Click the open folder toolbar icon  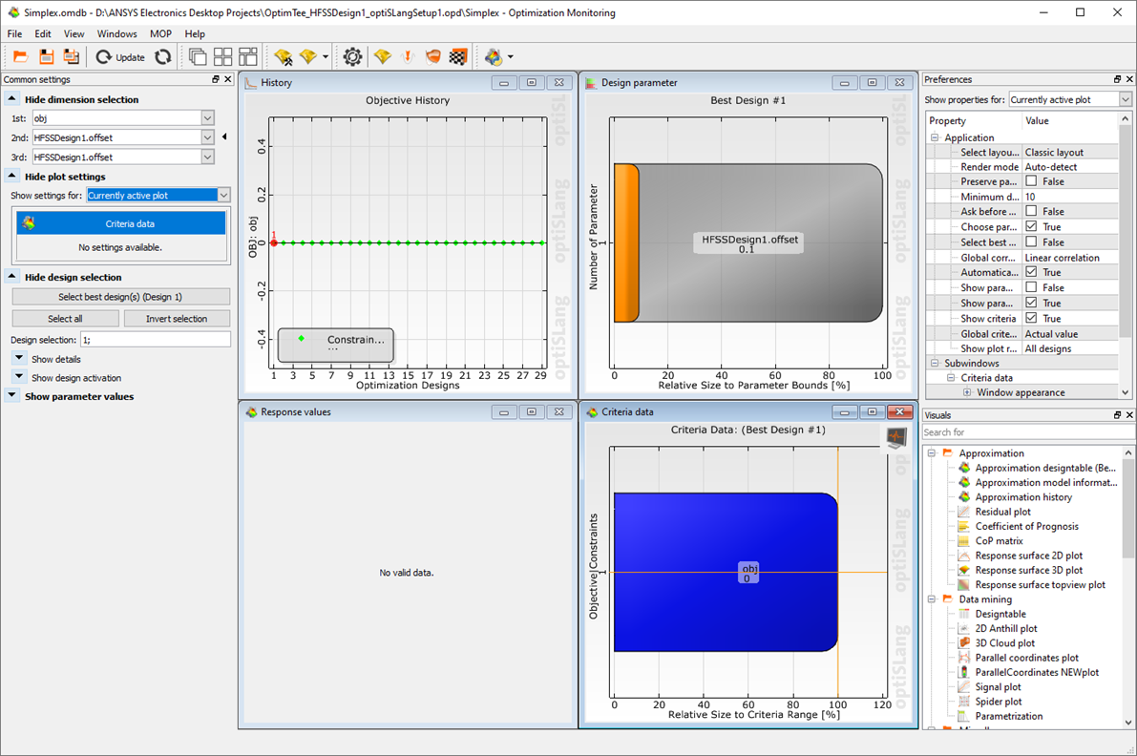[x=20, y=57]
